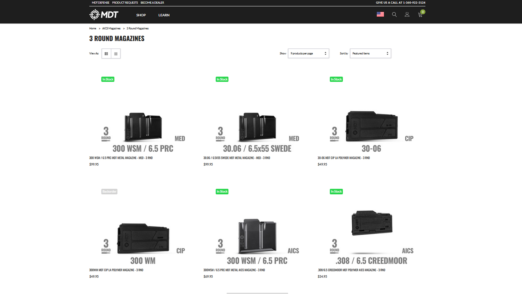Image resolution: width=522 pixels, height=294 pixels.
Task: Go to MDT DEFENSE link
Action: [100, 3]
